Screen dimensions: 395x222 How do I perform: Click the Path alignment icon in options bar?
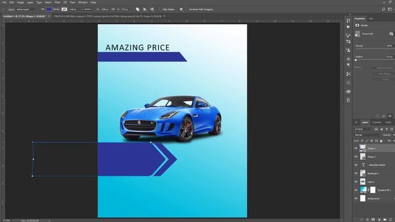[x=145, y=9]
